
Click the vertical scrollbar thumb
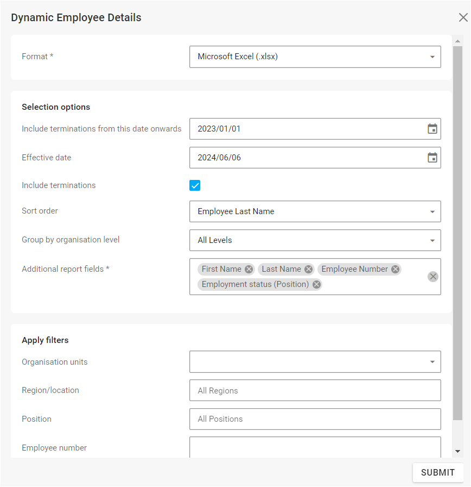click(x=457, y=234)
